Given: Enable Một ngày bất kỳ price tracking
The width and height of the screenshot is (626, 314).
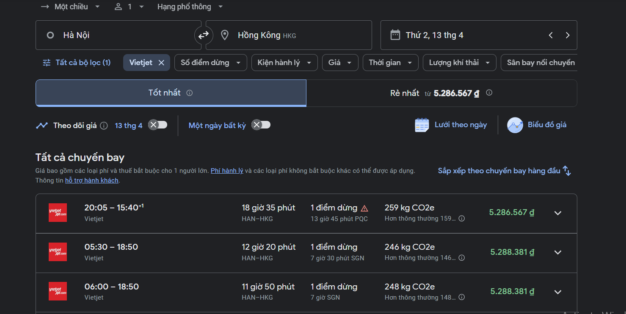Looking at the screenshot, I should (x=261, y=125).
